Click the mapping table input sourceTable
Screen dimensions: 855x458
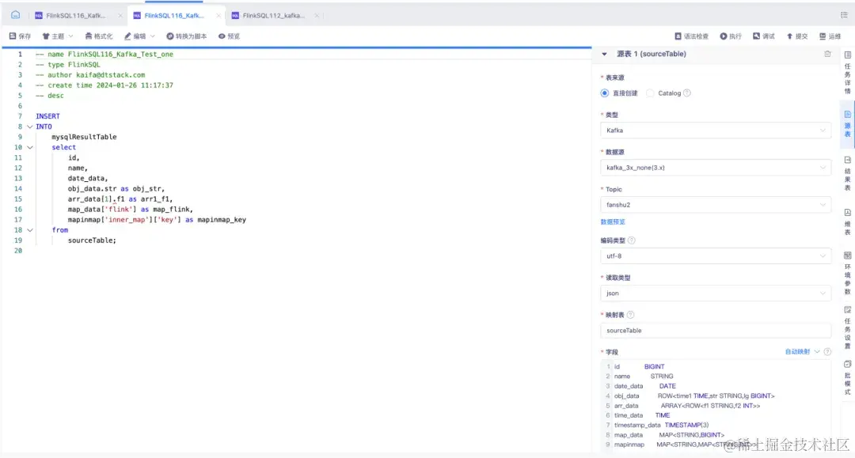tap(716, 331)
